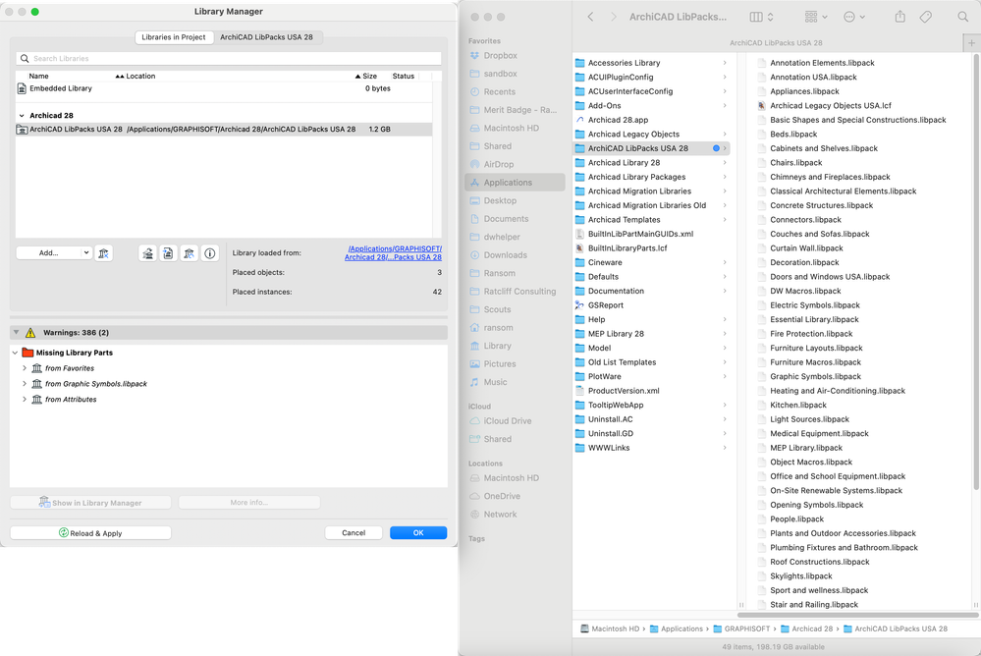Click the Finder file list vertical scrollbar
The height and width of the screenshot is (656, 981).
975,272
